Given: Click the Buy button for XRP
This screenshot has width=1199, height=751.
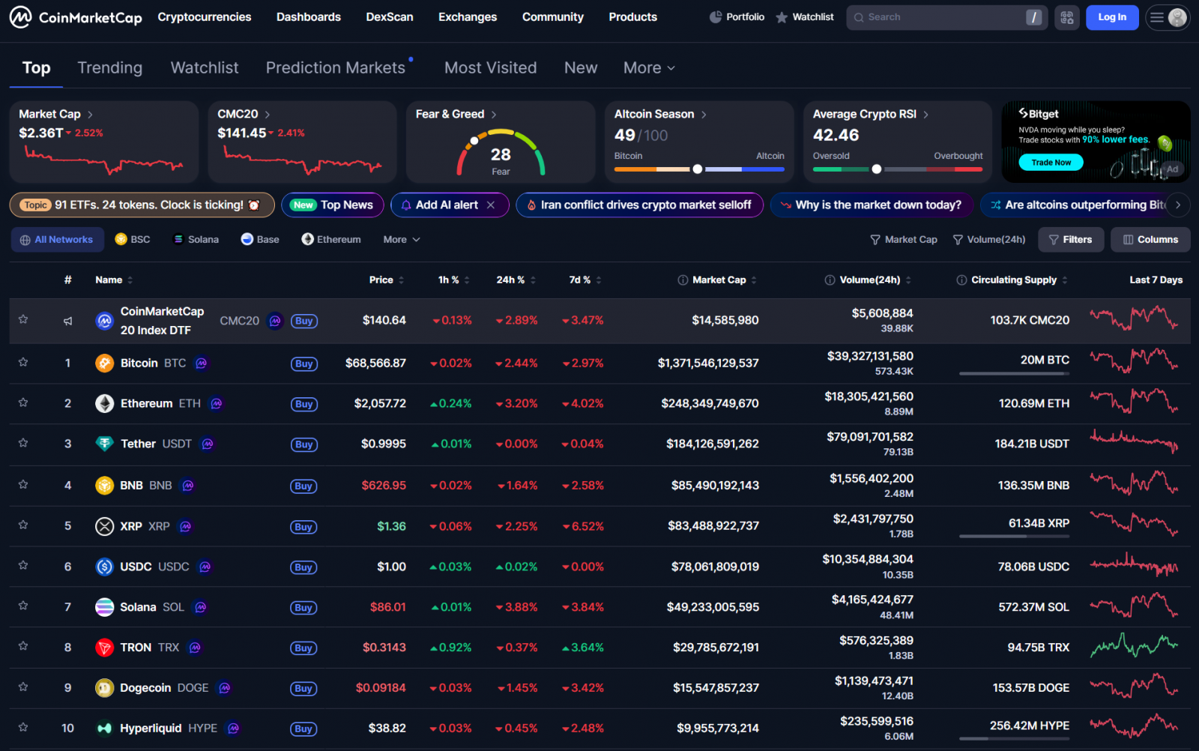Looking at the screenshot, I should [303, 527].
